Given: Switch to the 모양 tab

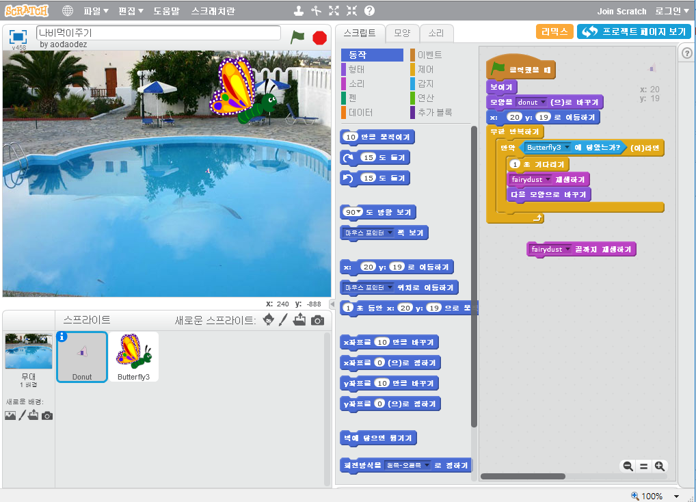Looking at the screenshot, I should 402,33.
